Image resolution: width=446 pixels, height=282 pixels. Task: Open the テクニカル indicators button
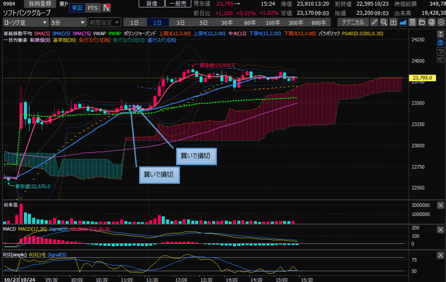coord(352,22)
